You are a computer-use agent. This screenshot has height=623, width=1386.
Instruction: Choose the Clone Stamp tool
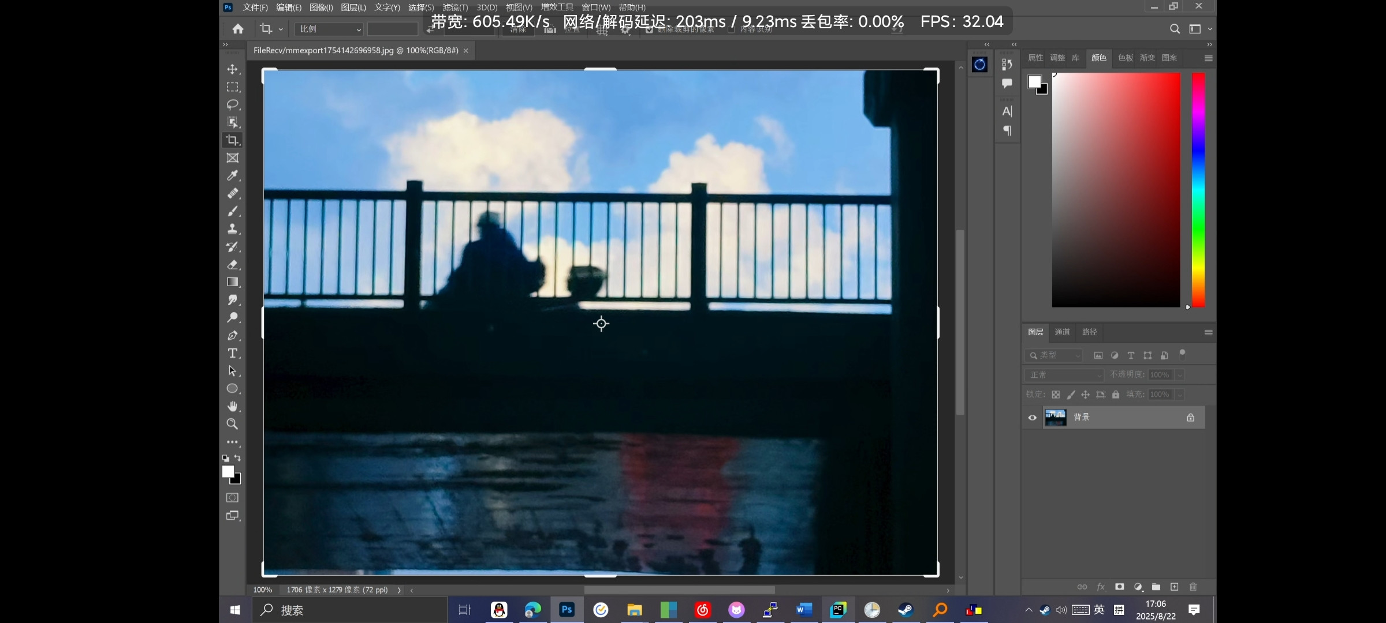point(233,229)
